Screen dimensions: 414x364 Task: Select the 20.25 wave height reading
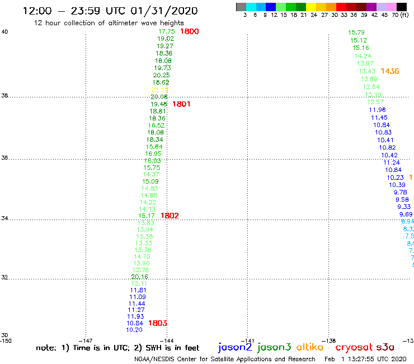click(x=162, y=75)
